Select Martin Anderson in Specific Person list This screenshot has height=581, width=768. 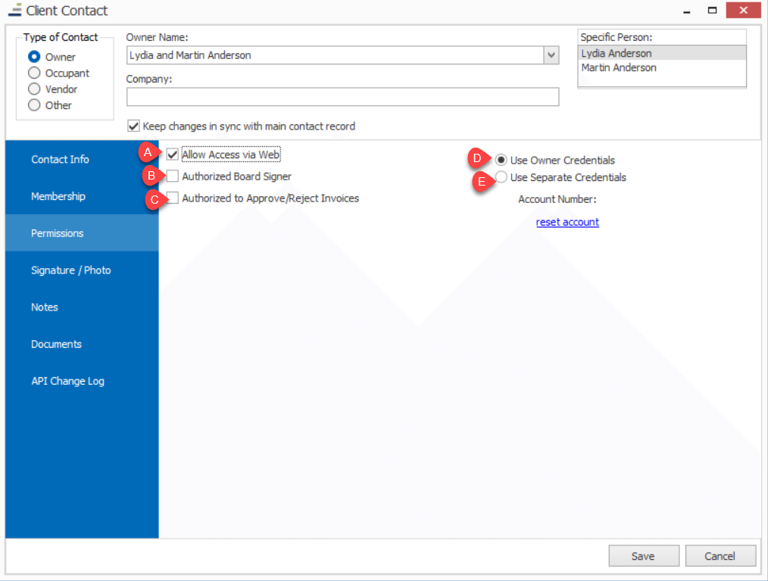662,67
